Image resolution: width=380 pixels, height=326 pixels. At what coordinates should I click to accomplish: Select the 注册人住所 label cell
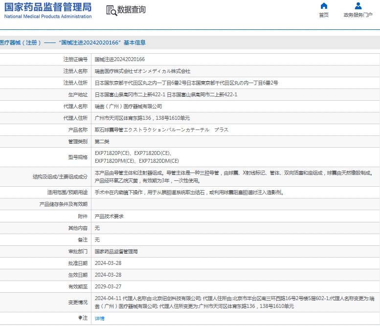pos(75,83)
